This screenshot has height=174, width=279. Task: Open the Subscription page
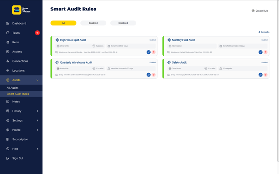[x=20, y=139]
